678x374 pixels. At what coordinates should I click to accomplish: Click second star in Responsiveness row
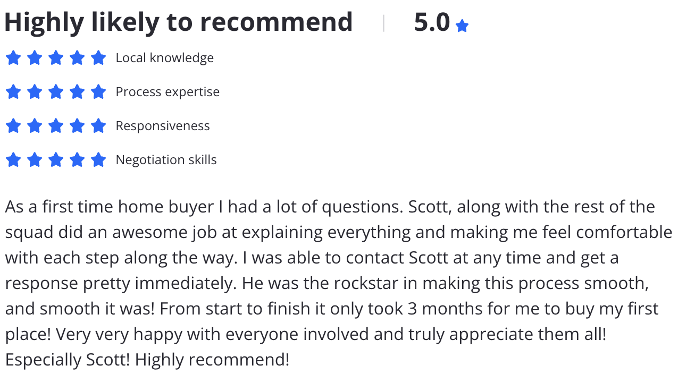(x=35, y=126)
